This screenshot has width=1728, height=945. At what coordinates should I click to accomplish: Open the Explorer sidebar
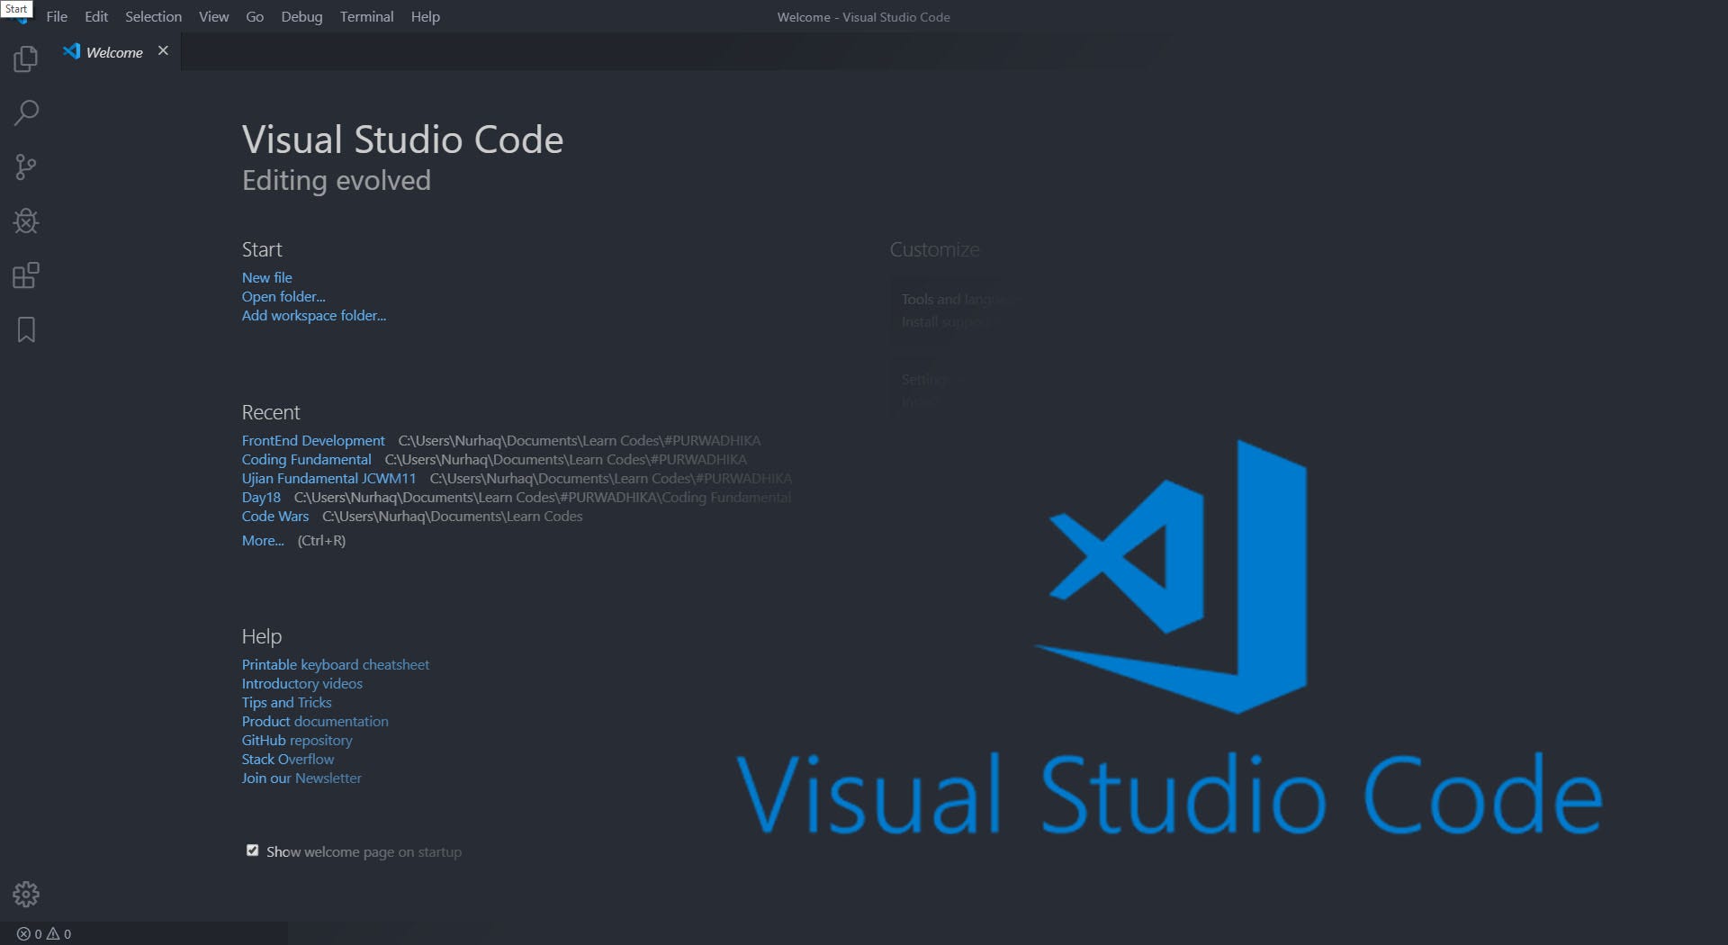25,58
